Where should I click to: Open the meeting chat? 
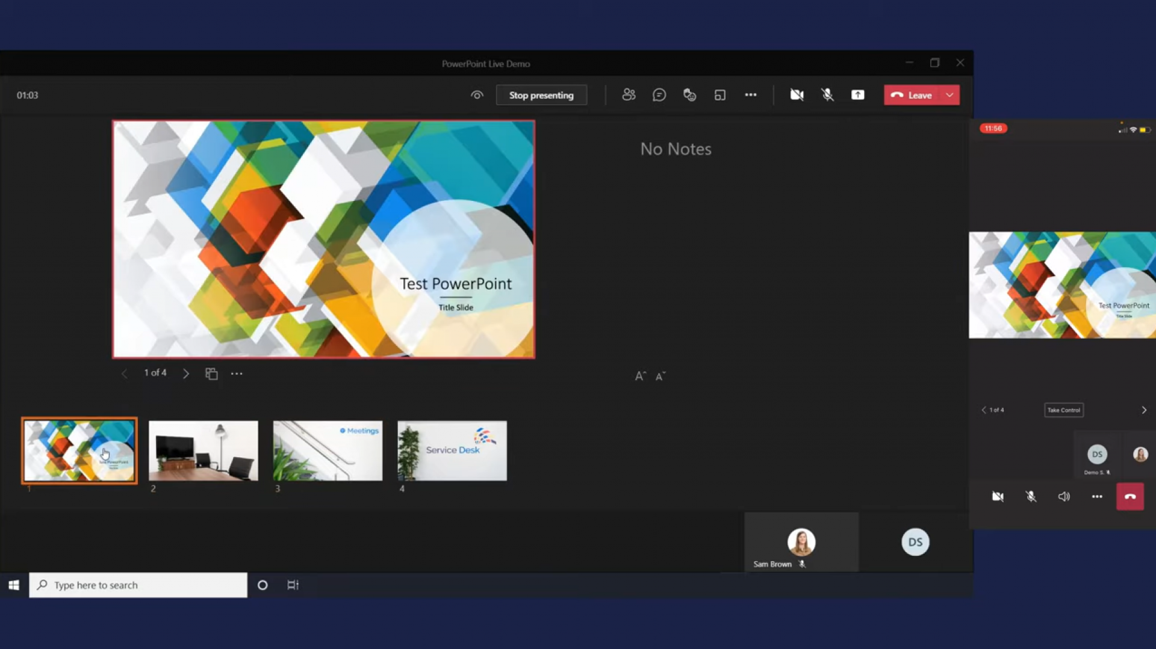point(659,94)
